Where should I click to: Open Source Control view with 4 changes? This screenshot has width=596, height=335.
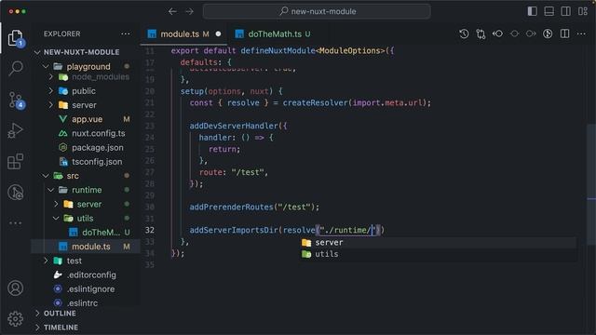tap(17, 100)
